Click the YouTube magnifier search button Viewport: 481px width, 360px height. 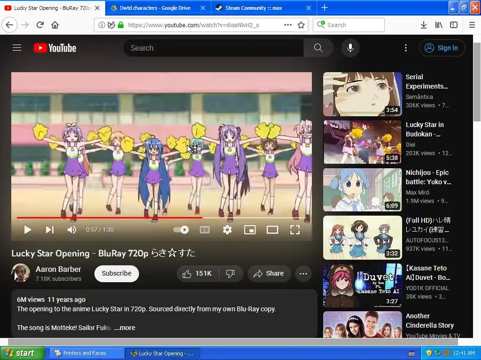click(318, 48)
